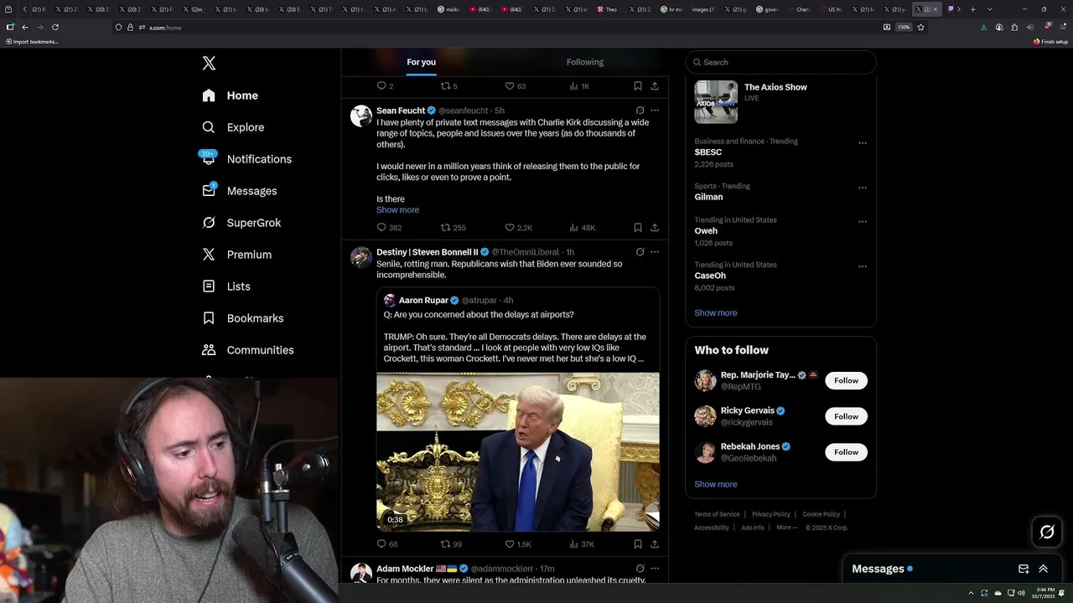1073x603 pixels.
Task: Click browser address bar x.com/home
Action: 165,28
